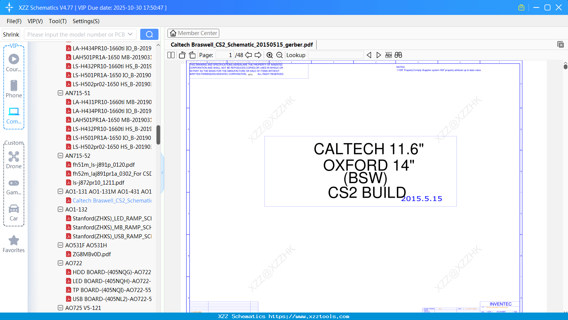The height and width of the screenshot is (320, 568).
Task: Click the PDF icon beside ZG8MBv0D.pdf
Action: tap(69, 254)
